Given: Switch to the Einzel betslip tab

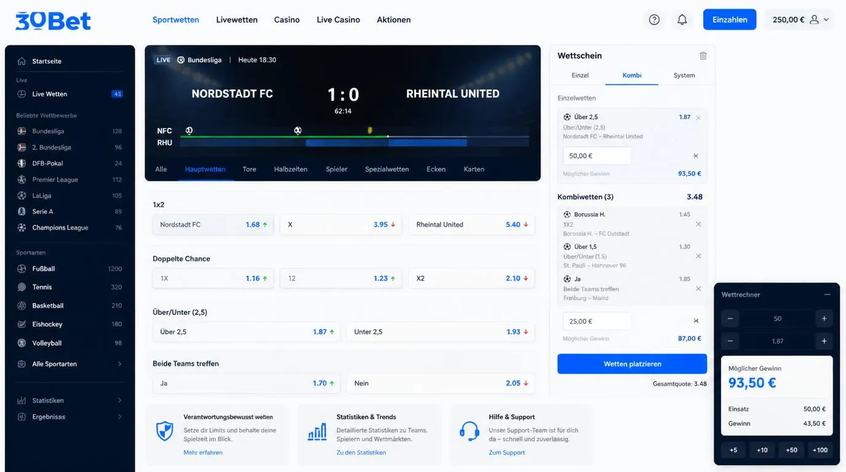Looking at the screenshot, I should 580,75.
